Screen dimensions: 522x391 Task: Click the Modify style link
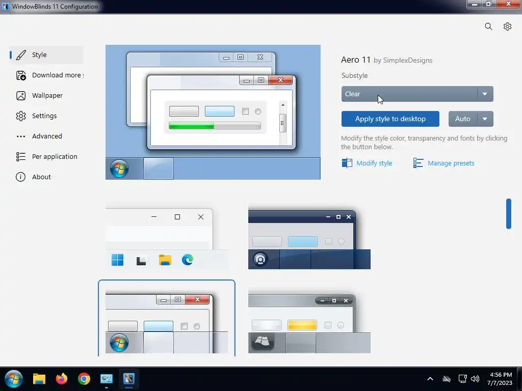pyautogui.click(x=374, y=163)
